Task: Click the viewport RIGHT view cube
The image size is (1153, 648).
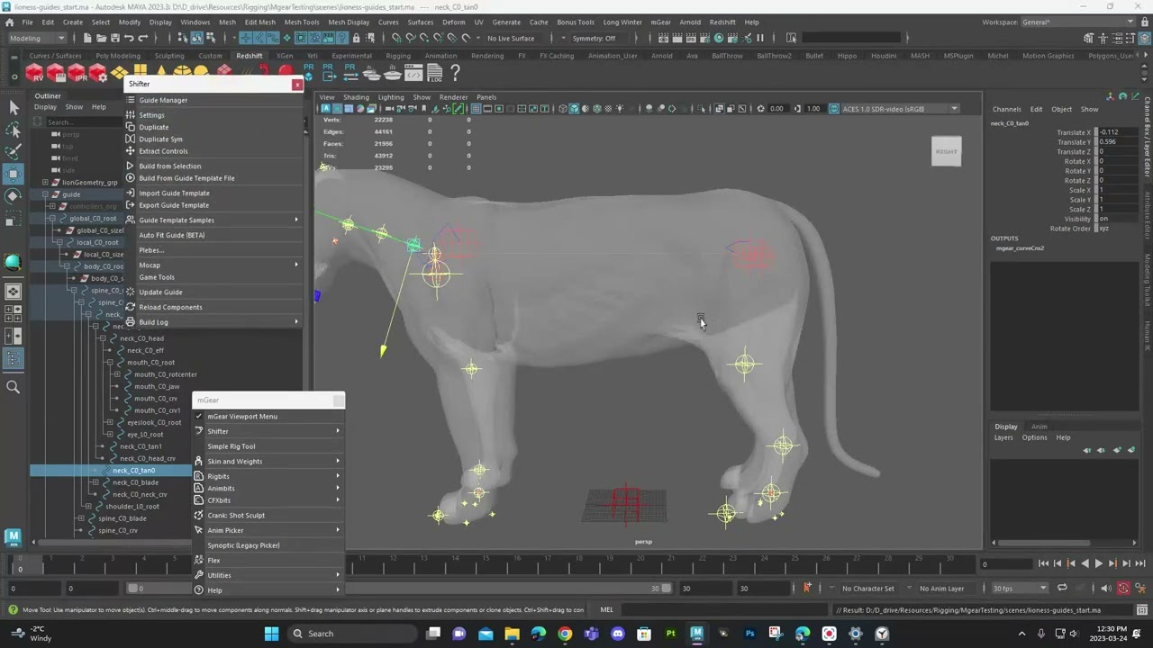Action: [x=946, y=151]
